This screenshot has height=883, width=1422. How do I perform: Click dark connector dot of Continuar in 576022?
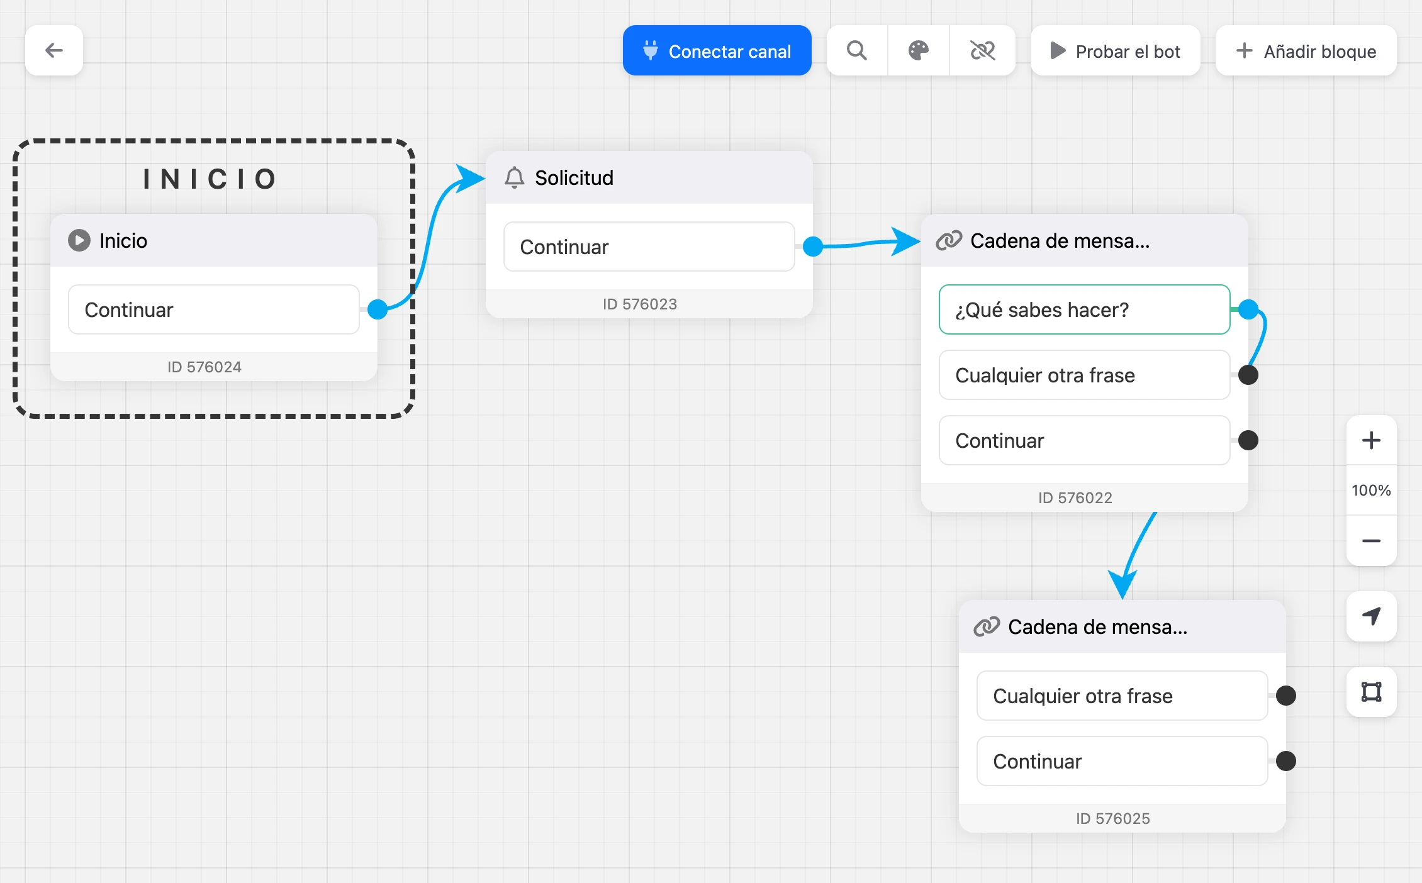click(1248, 440)
